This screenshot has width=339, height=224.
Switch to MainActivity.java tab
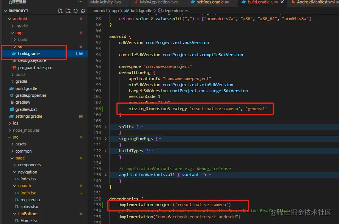(105, 2)
